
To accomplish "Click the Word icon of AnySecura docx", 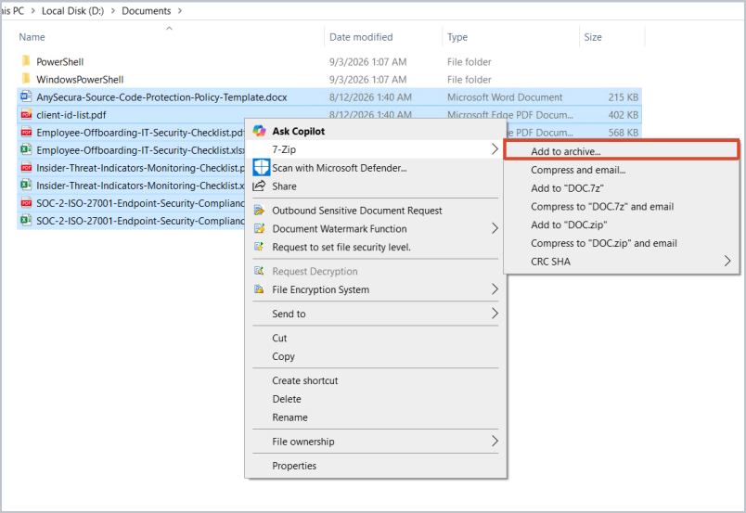I will click(26, 96).
